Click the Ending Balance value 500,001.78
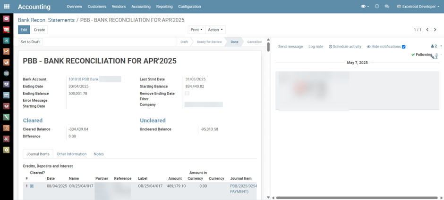 tap(78, 93)
